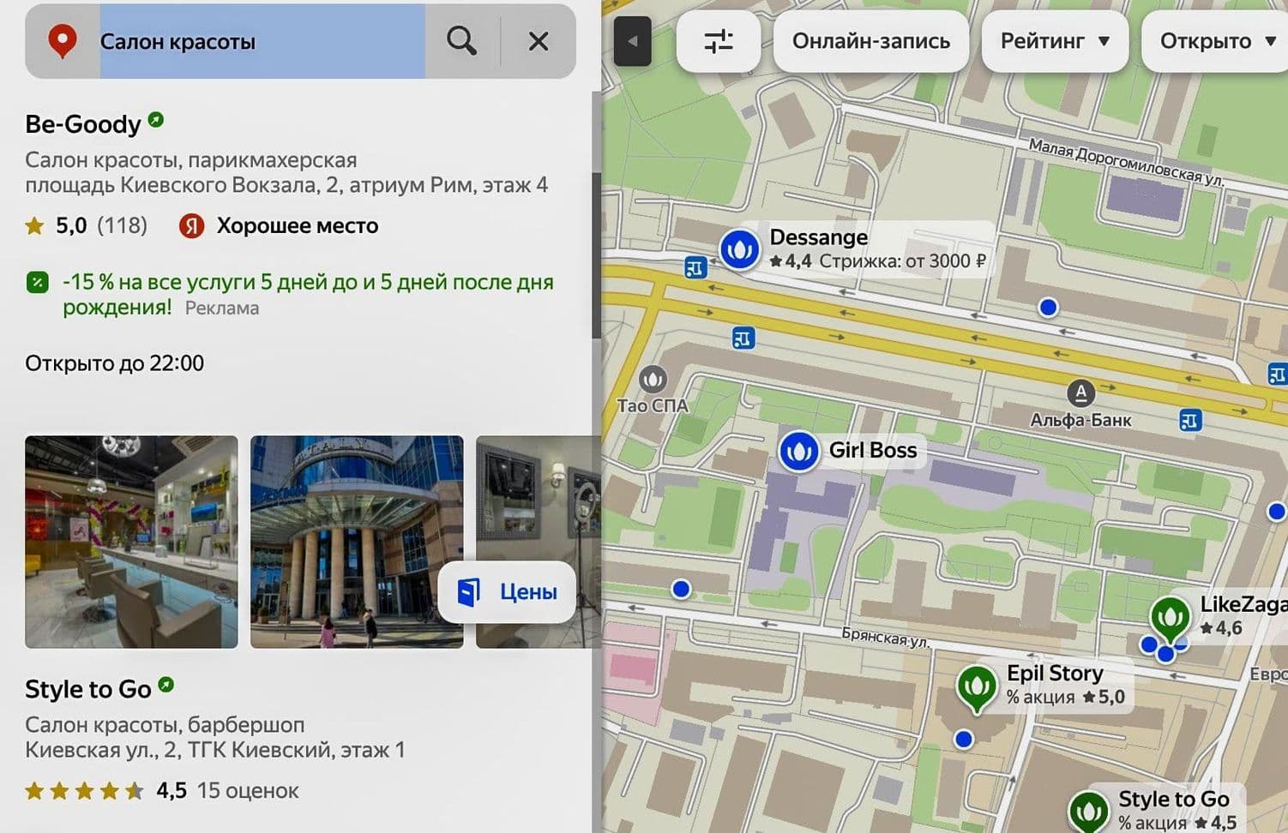This screenshot has height=833, width=1288.
Task: Open the salon interior photo thumbnail
Action: coord(131,542)
